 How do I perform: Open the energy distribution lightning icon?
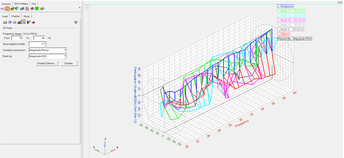(17, 9)
